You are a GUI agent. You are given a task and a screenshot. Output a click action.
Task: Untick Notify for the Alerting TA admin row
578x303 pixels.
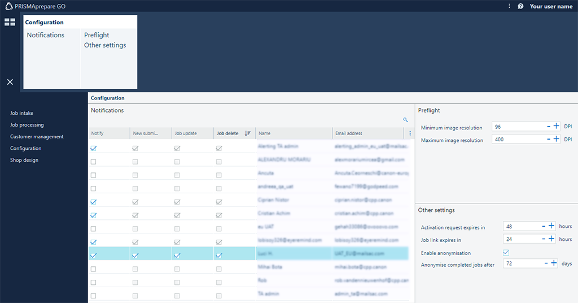[94, 148]
